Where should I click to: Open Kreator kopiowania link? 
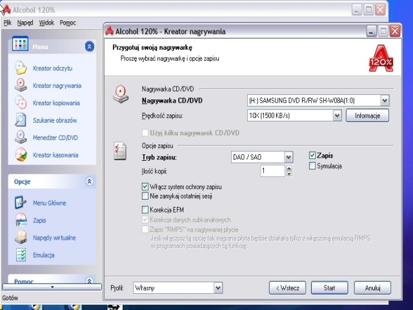[56, 103]
